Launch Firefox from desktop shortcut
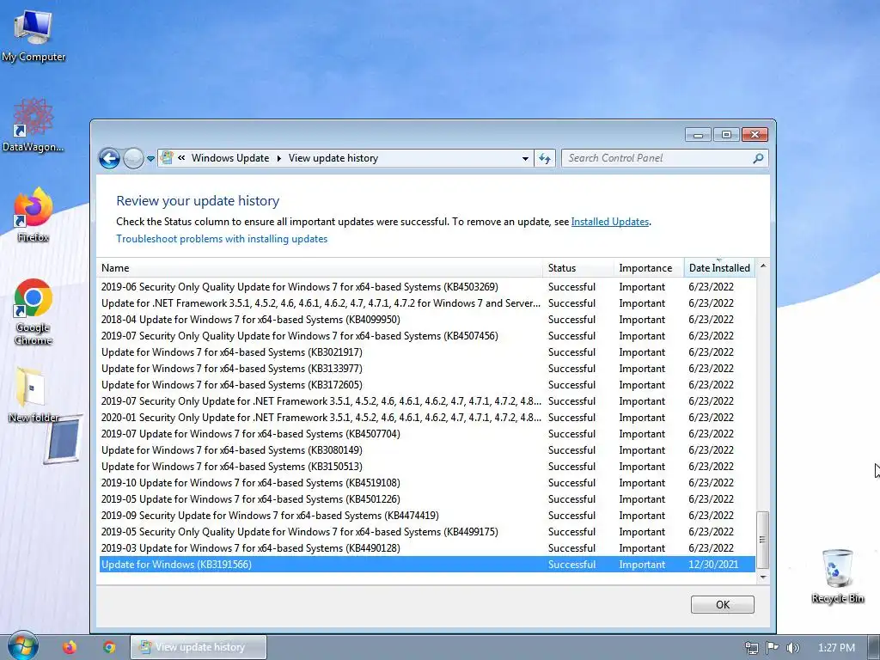880x660 pixels. [34, 215]
